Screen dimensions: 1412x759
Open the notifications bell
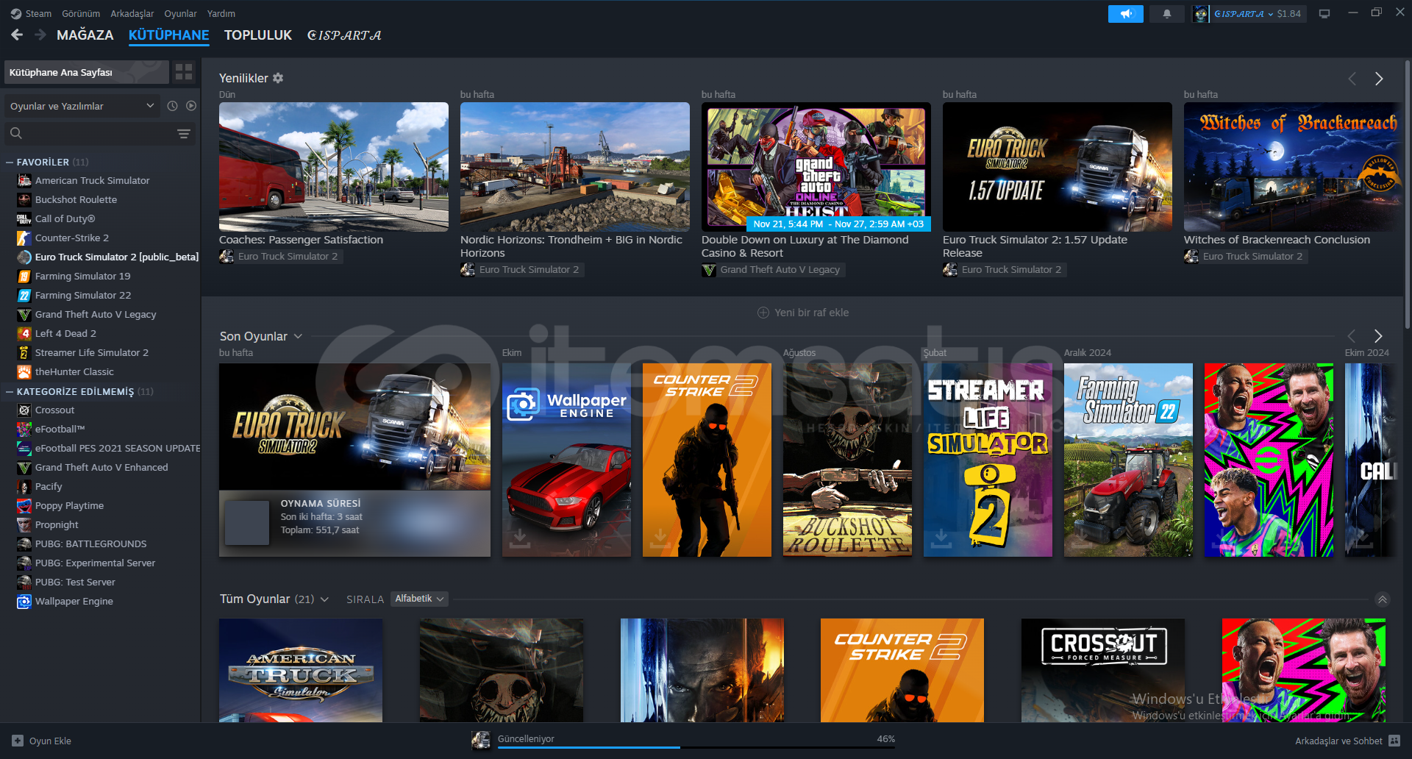(1166, 14)
